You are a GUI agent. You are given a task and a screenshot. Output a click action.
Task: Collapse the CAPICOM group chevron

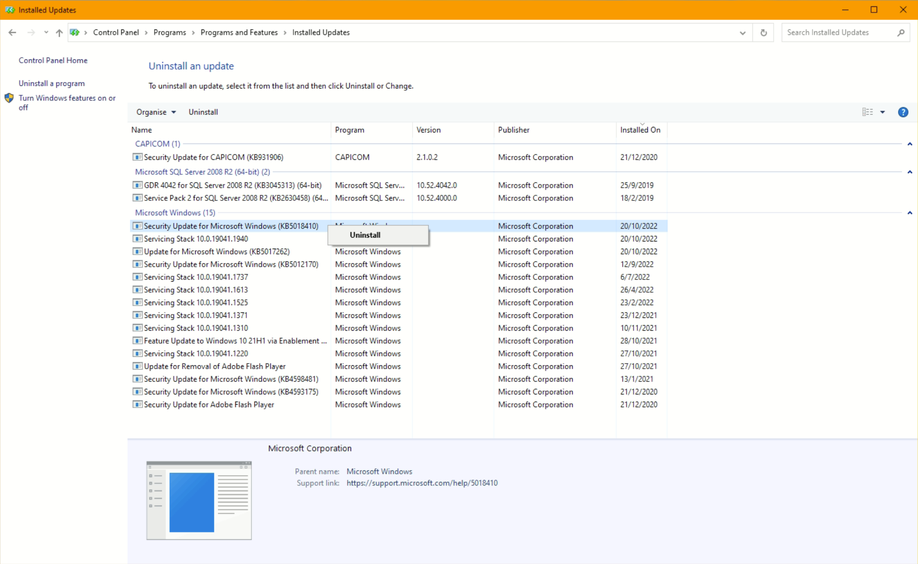tap(909, 144)
